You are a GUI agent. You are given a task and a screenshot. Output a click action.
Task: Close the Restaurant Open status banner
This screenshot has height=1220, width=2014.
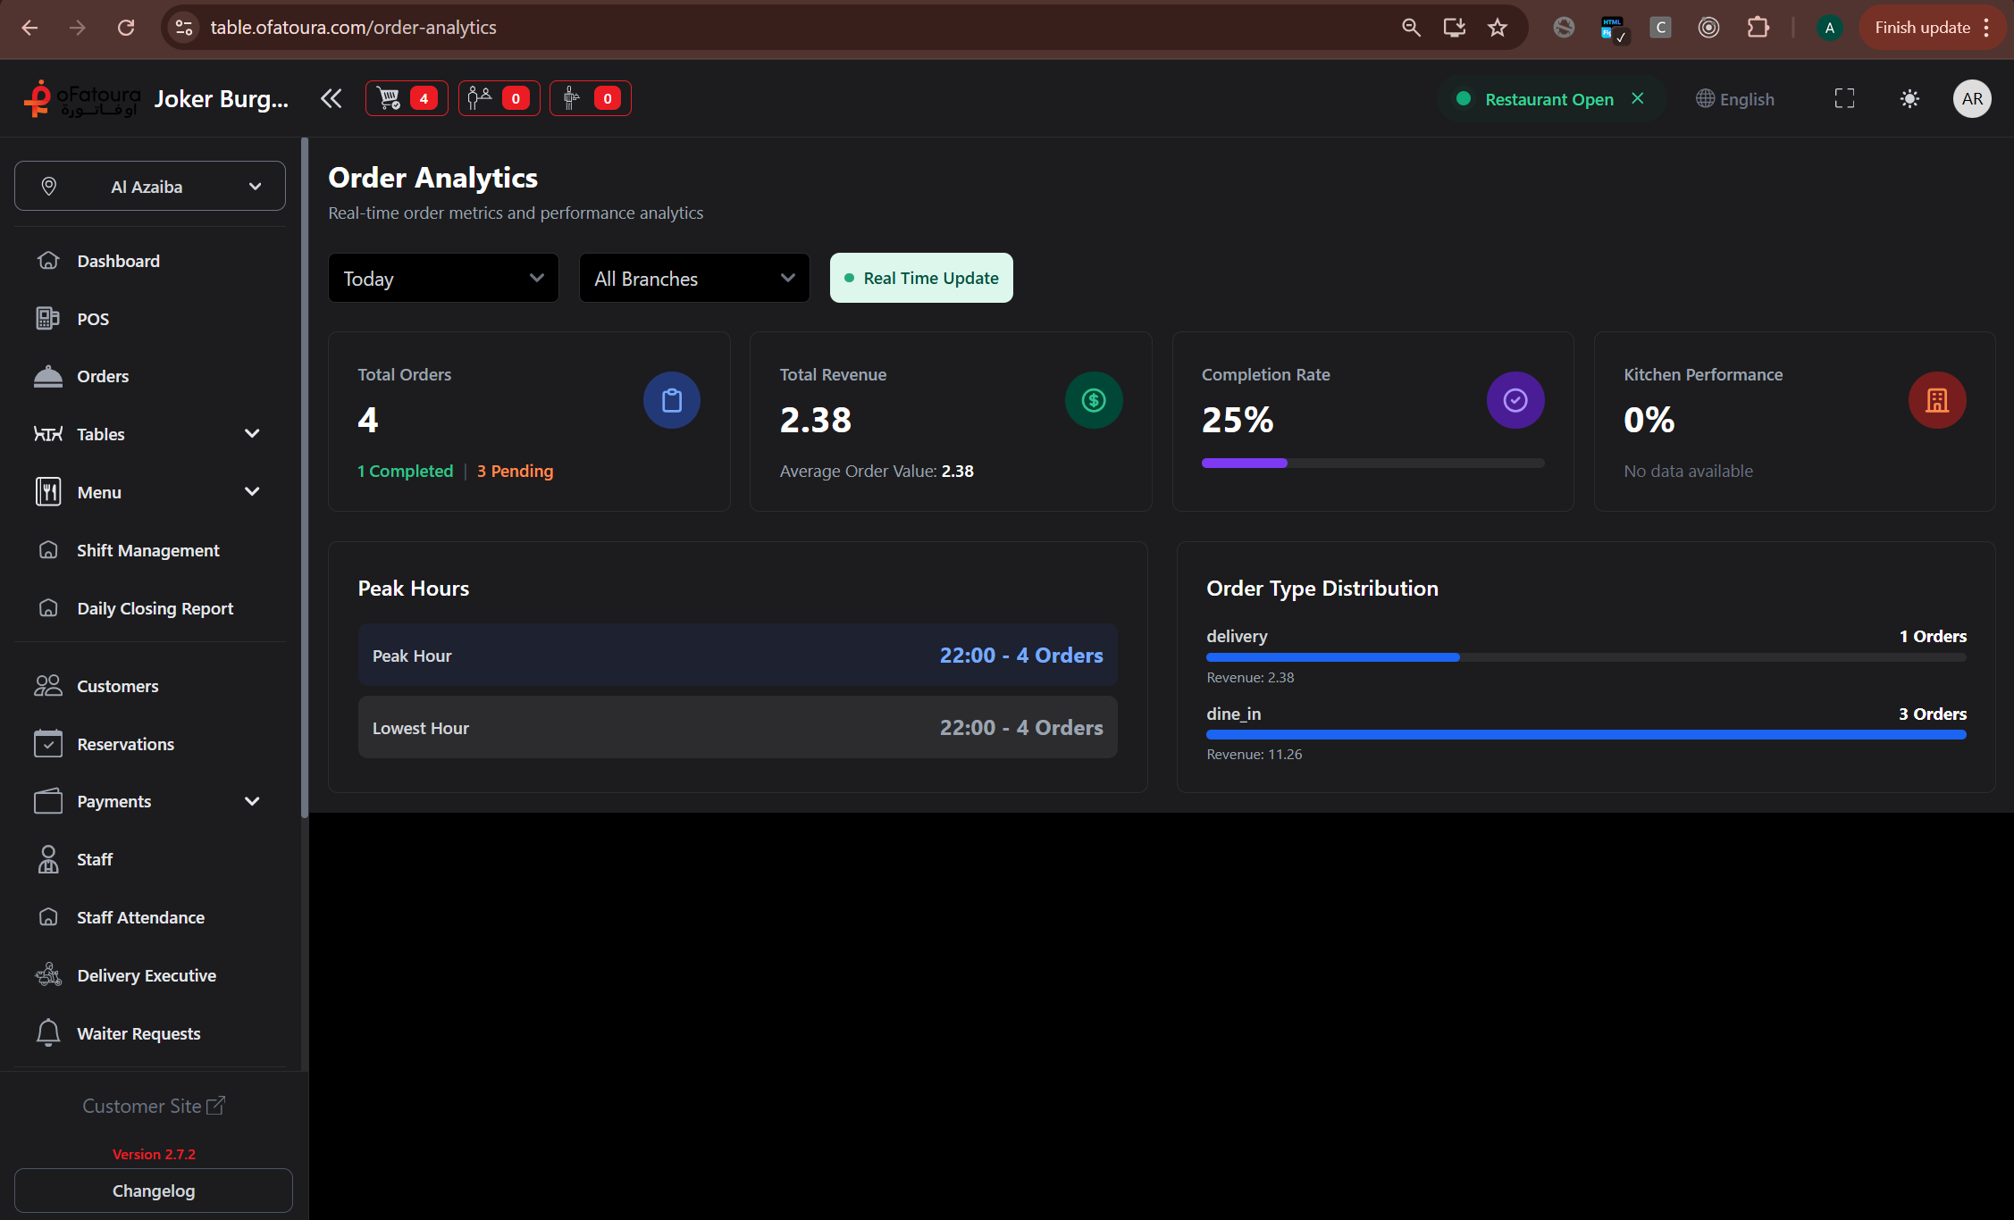click(x=1638, y=98)
